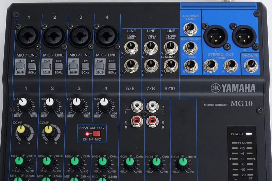The width and height of the screenshot is (272, 181).
Task: Toggle the channel 4 PAD 26dB switch
Action: [100, 67]
